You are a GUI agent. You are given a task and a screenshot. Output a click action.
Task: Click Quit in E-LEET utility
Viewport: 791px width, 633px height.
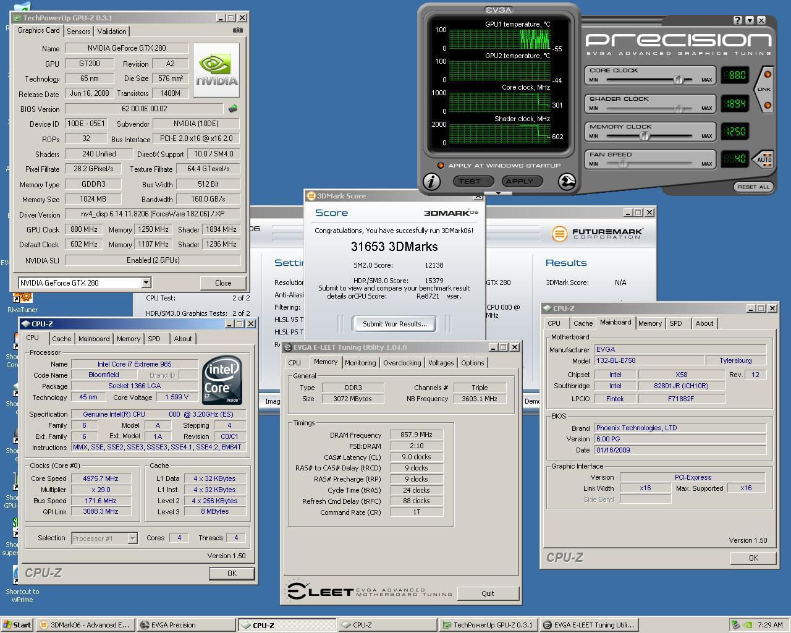488,593
